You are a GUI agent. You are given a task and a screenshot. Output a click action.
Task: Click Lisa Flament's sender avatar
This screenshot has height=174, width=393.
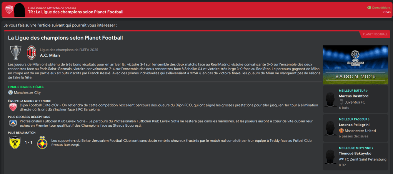point(20,10)
